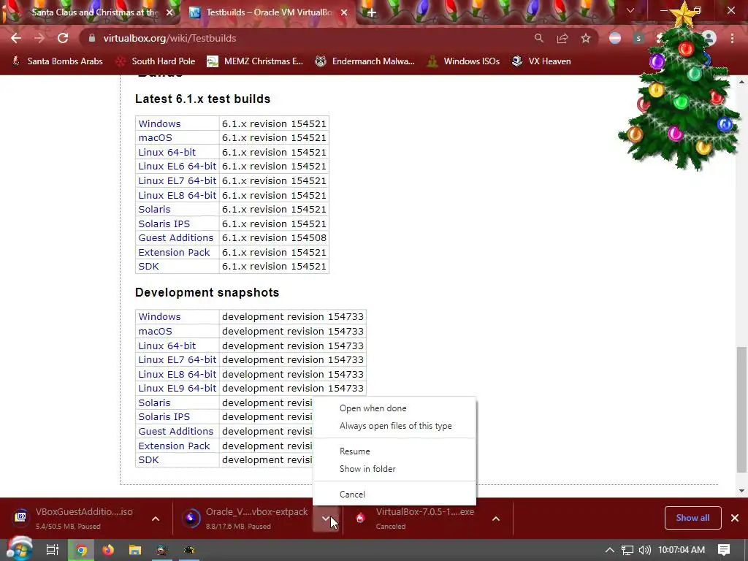Open the gray S extension icon
Image resolution: width=748 pixels, height=561 pixels.
pyautogui.click(x=638, y=38)
